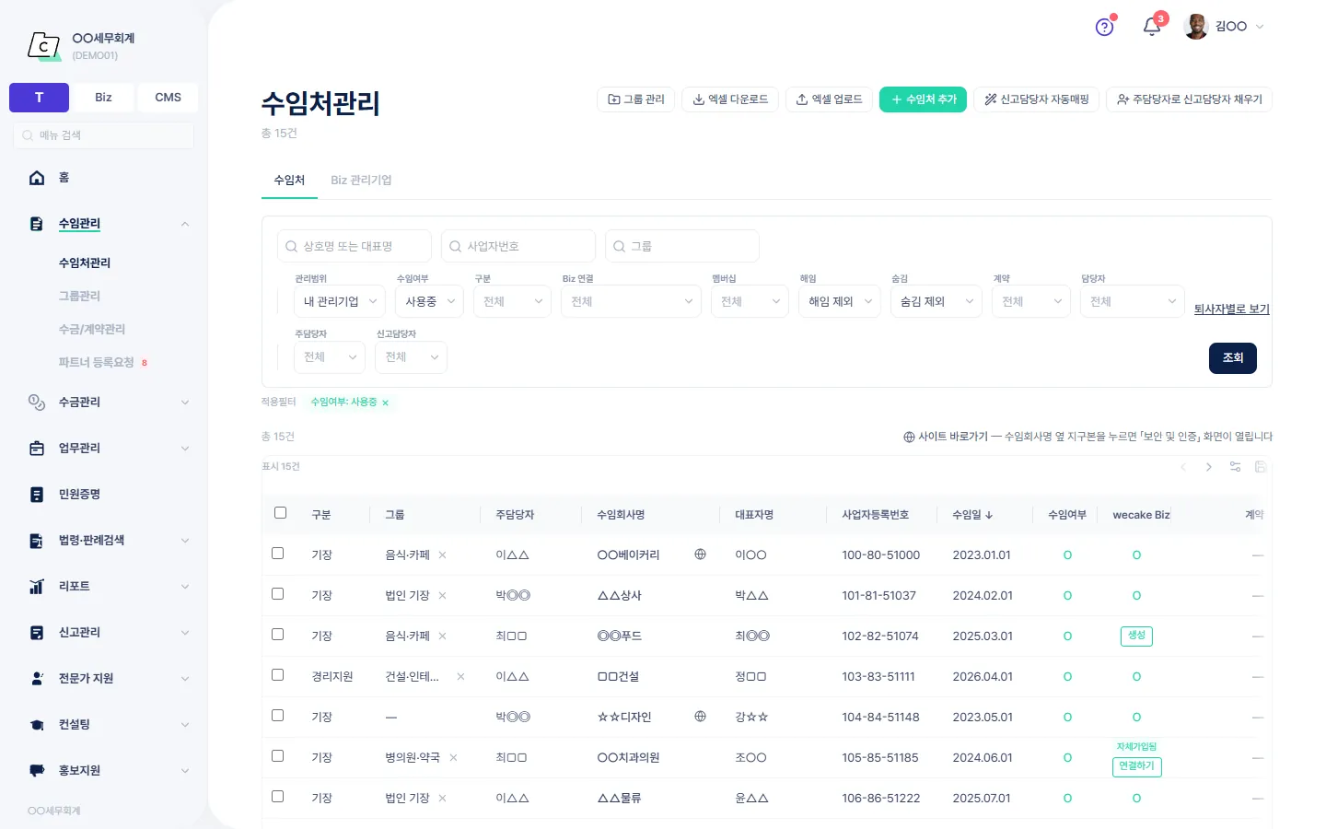Open the 해임 dropdown showing 해임 제외
The width and height of the screenshot is (1326, 829).
tap(840, 302)
